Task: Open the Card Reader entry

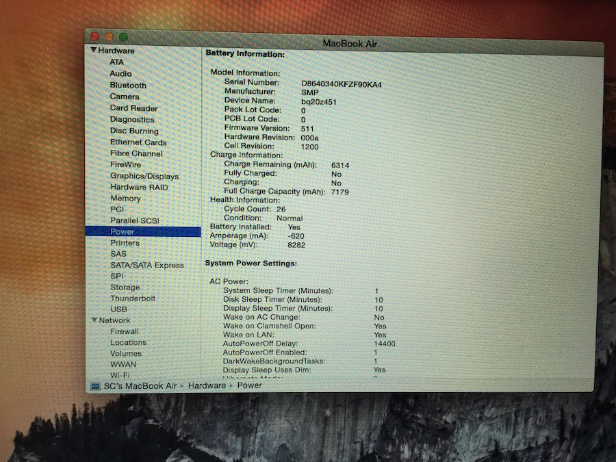Action: pos(134,108)
